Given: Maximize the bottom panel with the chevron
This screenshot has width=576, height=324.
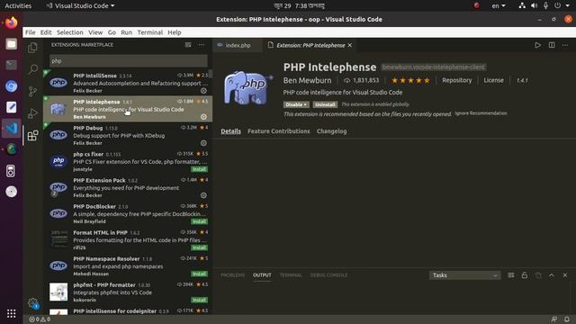Looking at the screenshot, I should point(552,275).
